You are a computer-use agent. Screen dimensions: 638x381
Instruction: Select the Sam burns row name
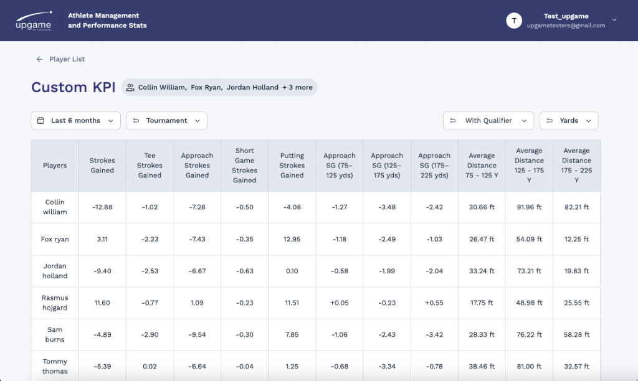[55, 335]
